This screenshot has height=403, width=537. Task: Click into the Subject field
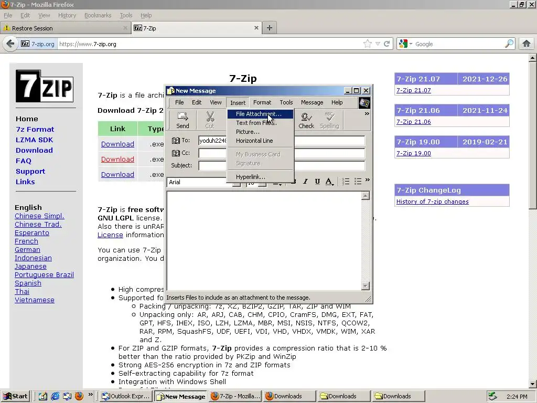(282, 165)
